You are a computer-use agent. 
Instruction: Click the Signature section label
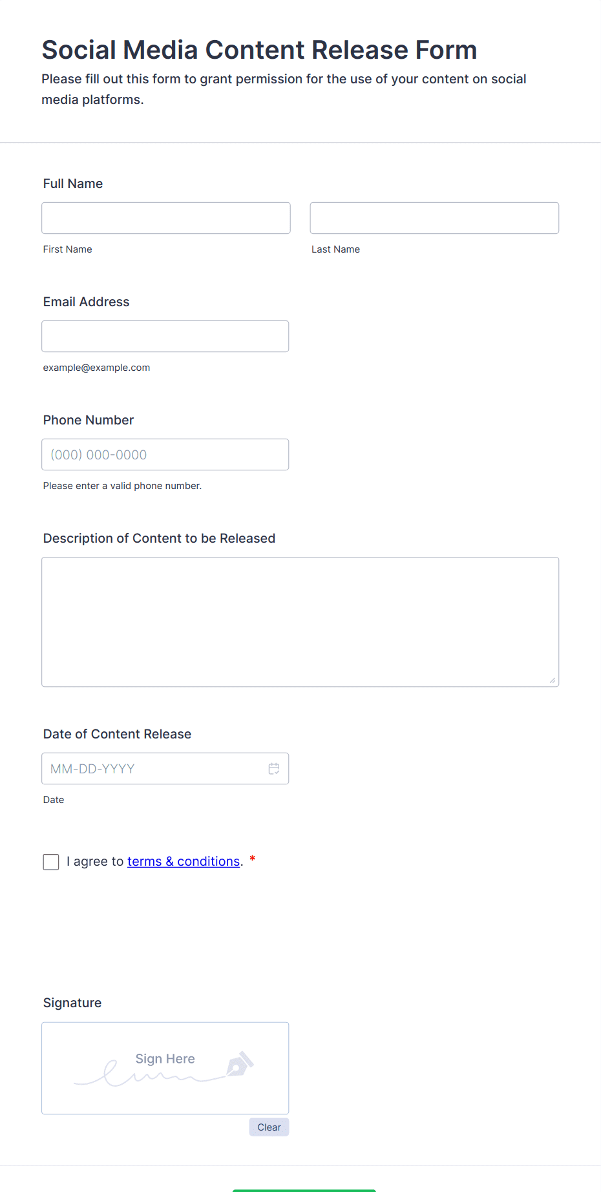tap(72, 1003)
